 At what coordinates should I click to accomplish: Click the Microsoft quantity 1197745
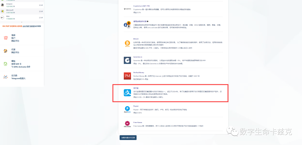(x=10, y=13)
